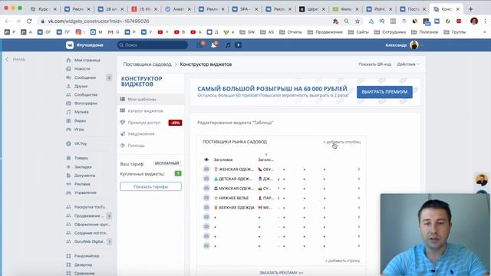Expand the Александр profile menu
491x276 pixels.
(x=404, y=45)
